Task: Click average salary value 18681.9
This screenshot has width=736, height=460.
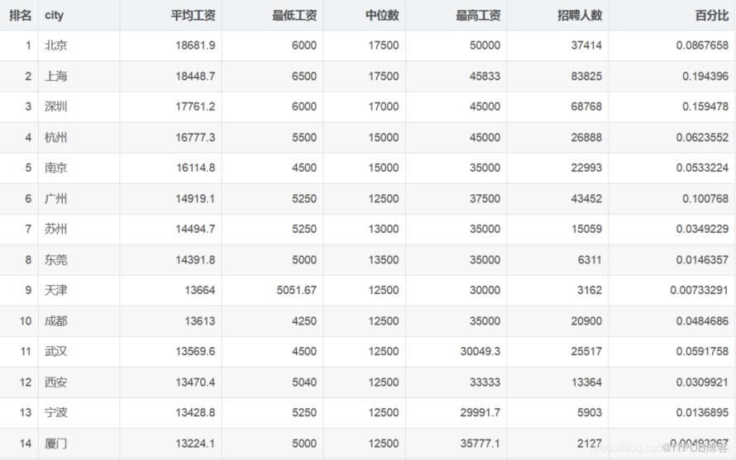Action: click(x=195, y=45)
